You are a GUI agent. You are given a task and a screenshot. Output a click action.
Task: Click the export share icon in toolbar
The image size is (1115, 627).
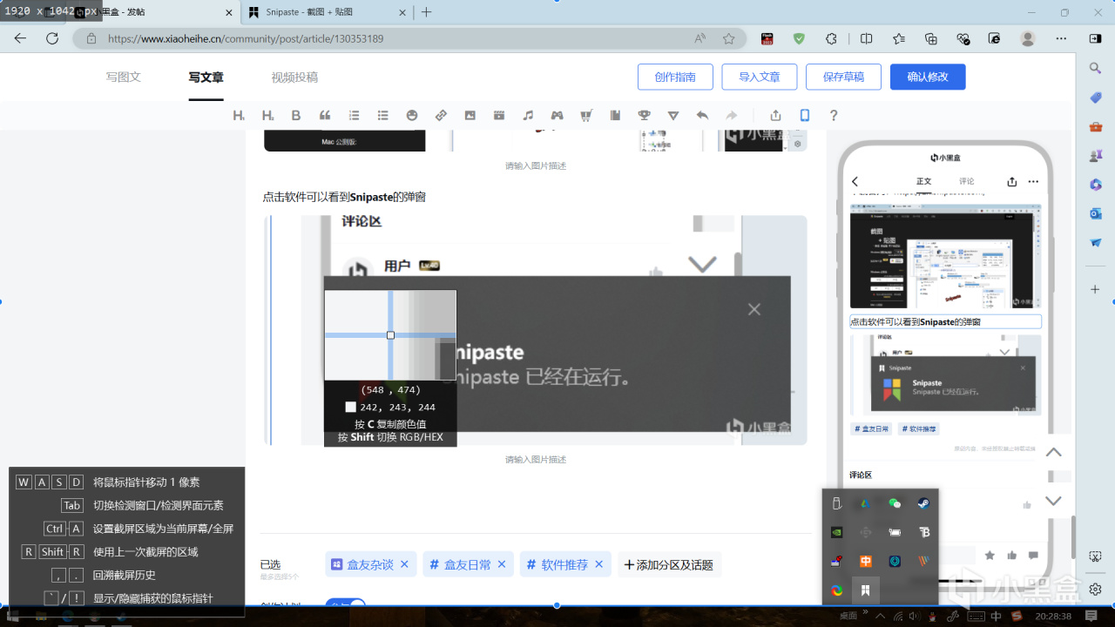pyautogui.click(x=775, y=115)
